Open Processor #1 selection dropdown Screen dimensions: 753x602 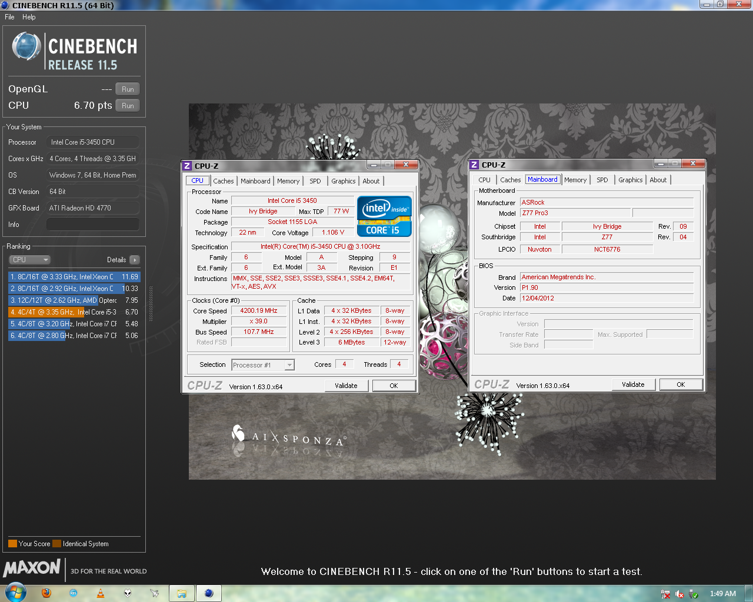click(x=263, y=365)
